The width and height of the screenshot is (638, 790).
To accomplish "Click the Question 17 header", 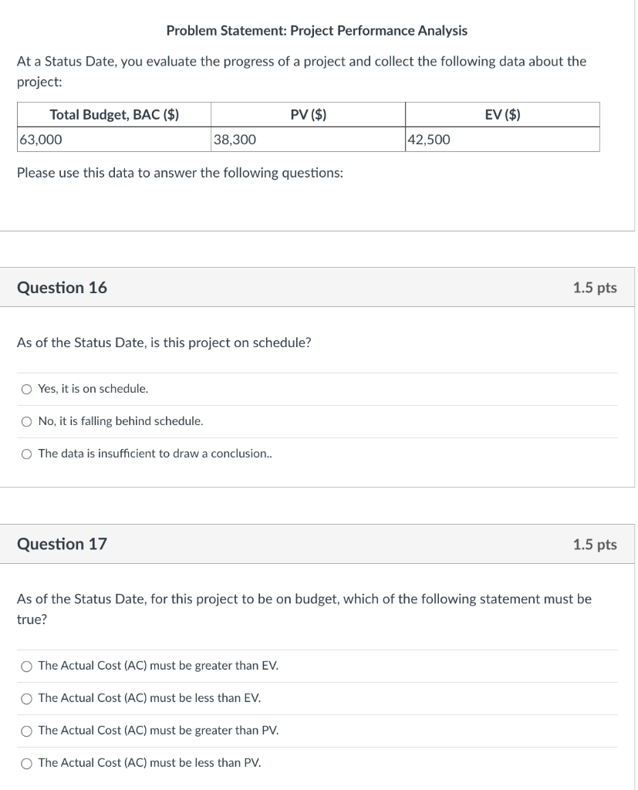I will pos(62,544).
